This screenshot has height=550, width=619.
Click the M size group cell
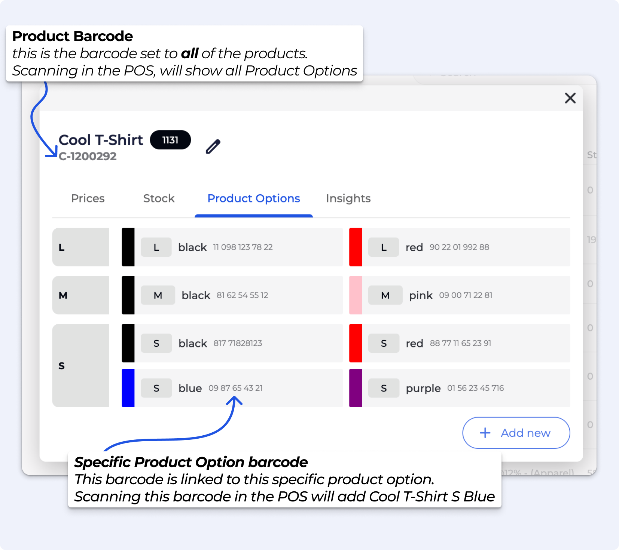pyautogui.click(x=81, y=295)
